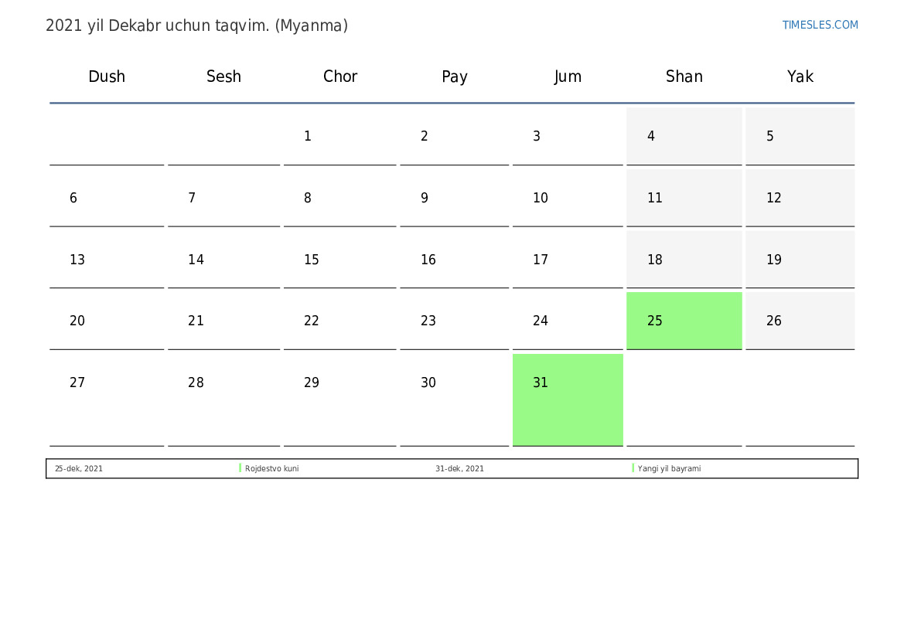904x639 pixels.
Task: Select the Jum column header
Action: coord(568,76)
